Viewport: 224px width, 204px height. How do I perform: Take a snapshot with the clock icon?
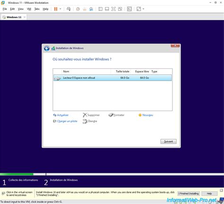pos(78,9)
